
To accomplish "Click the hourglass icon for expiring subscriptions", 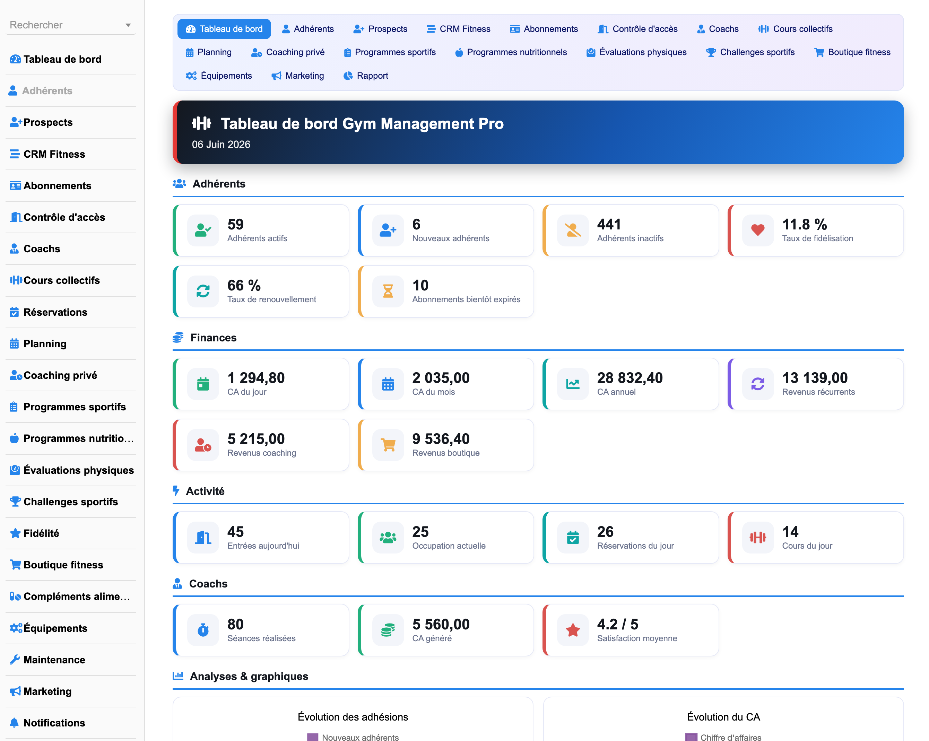I will pyautogui.click(x=388, y=291).
